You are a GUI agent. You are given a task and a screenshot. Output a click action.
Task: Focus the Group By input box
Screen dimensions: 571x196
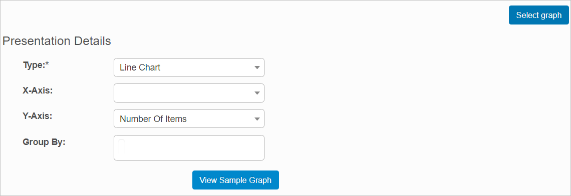[x=189, y=147]
